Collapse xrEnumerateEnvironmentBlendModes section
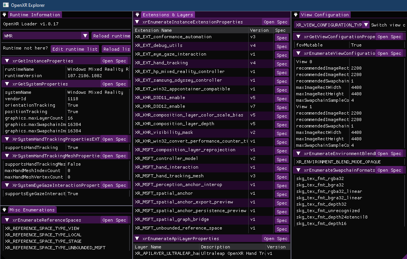The height and width of the screenshot is (259, 407). pos(298,154)
